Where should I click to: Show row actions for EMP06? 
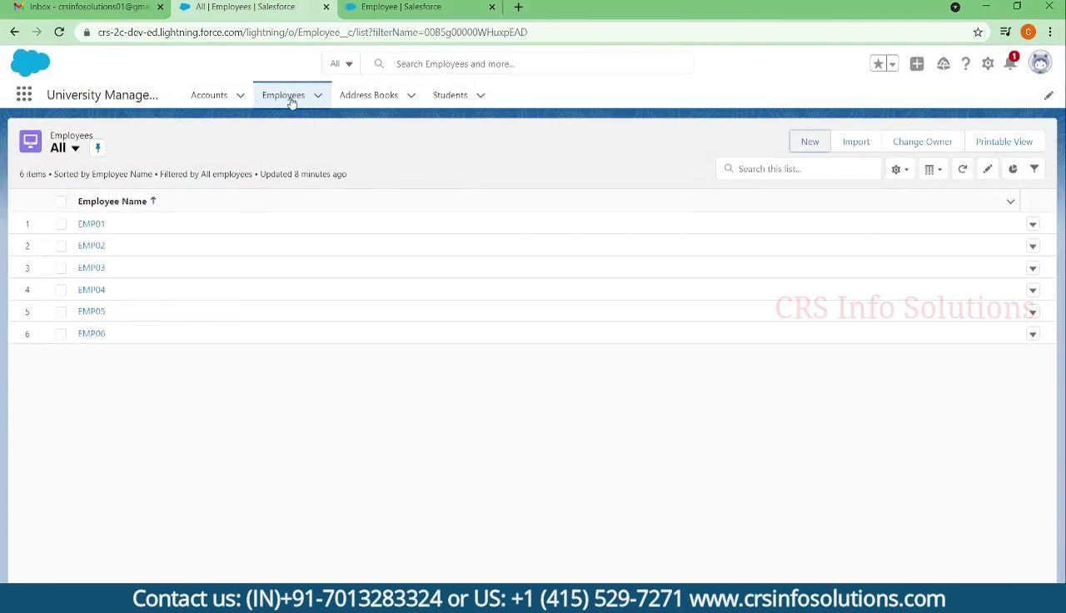click(x=1033, y=334)
